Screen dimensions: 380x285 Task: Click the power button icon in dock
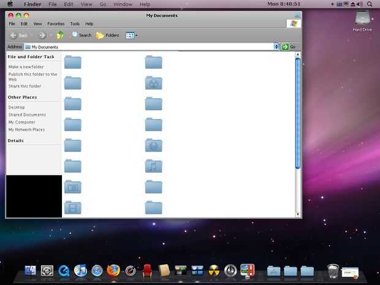[230, 271]
